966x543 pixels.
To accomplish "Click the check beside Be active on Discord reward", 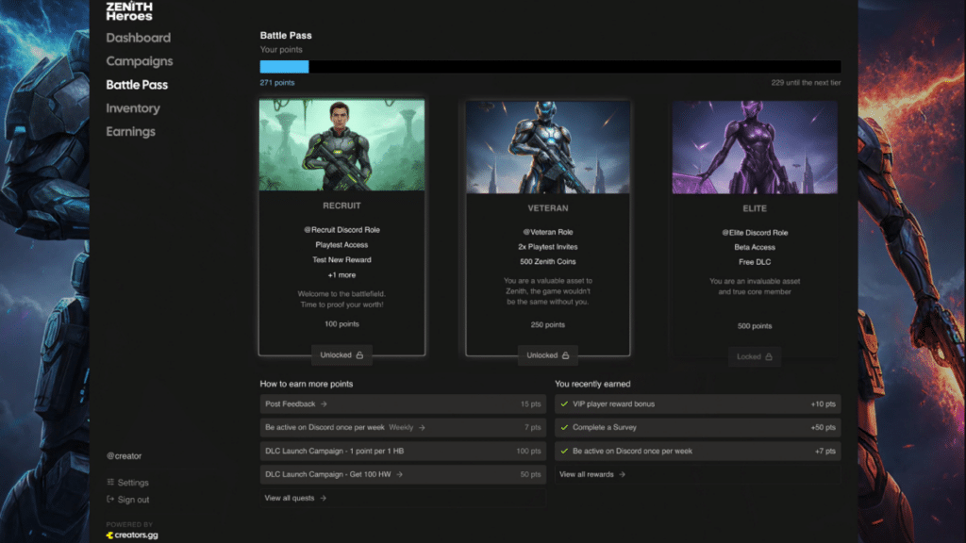I will [564, 451].
